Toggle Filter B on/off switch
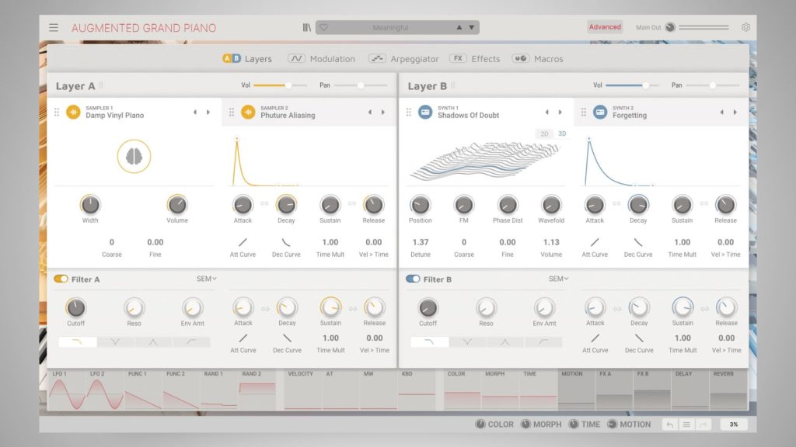 (413, 279)
